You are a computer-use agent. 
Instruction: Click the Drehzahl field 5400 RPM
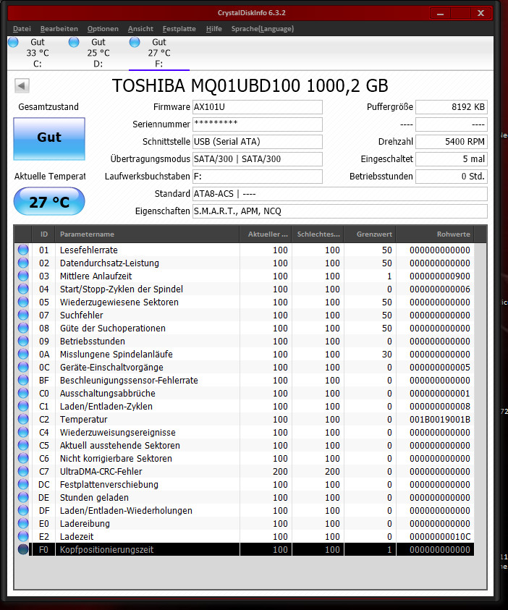[452, 142]
